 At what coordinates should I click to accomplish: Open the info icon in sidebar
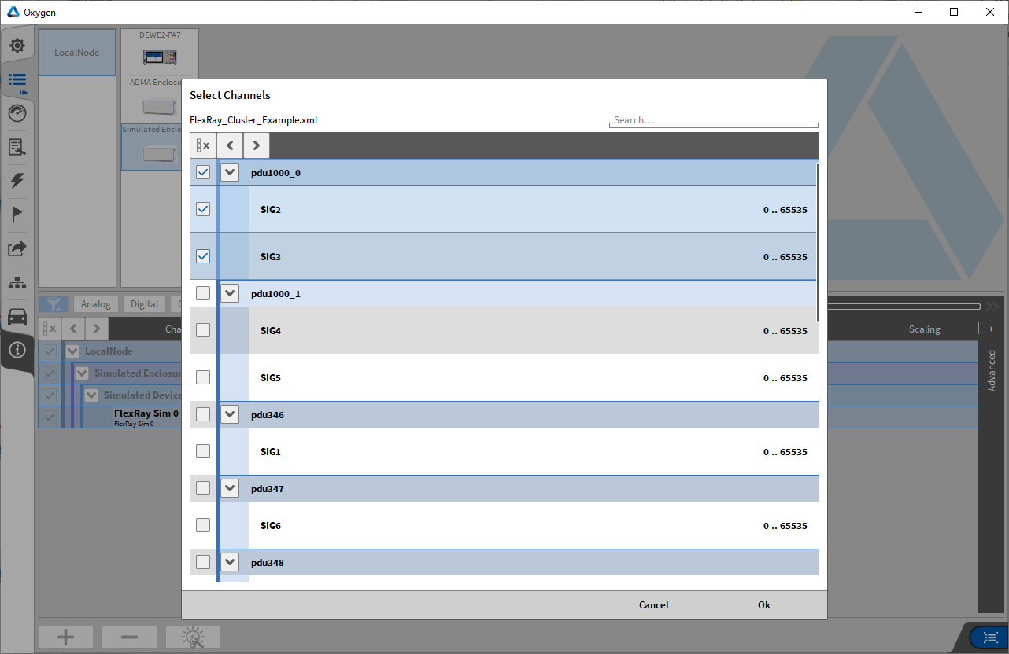click(x=17, y=350)
